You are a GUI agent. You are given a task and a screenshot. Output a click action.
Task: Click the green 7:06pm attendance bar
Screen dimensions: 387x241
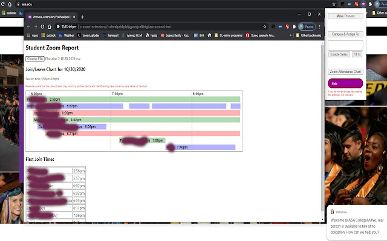tap(143, 140)
